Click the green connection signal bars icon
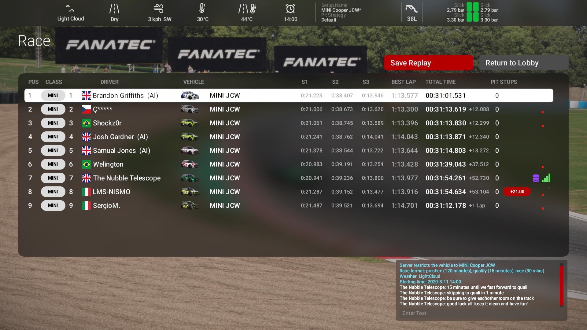 [546, 178]
